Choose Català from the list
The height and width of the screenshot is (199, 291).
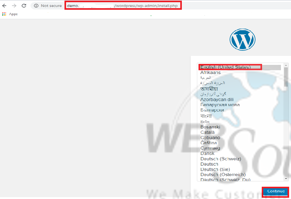click(x=208, y=133)
